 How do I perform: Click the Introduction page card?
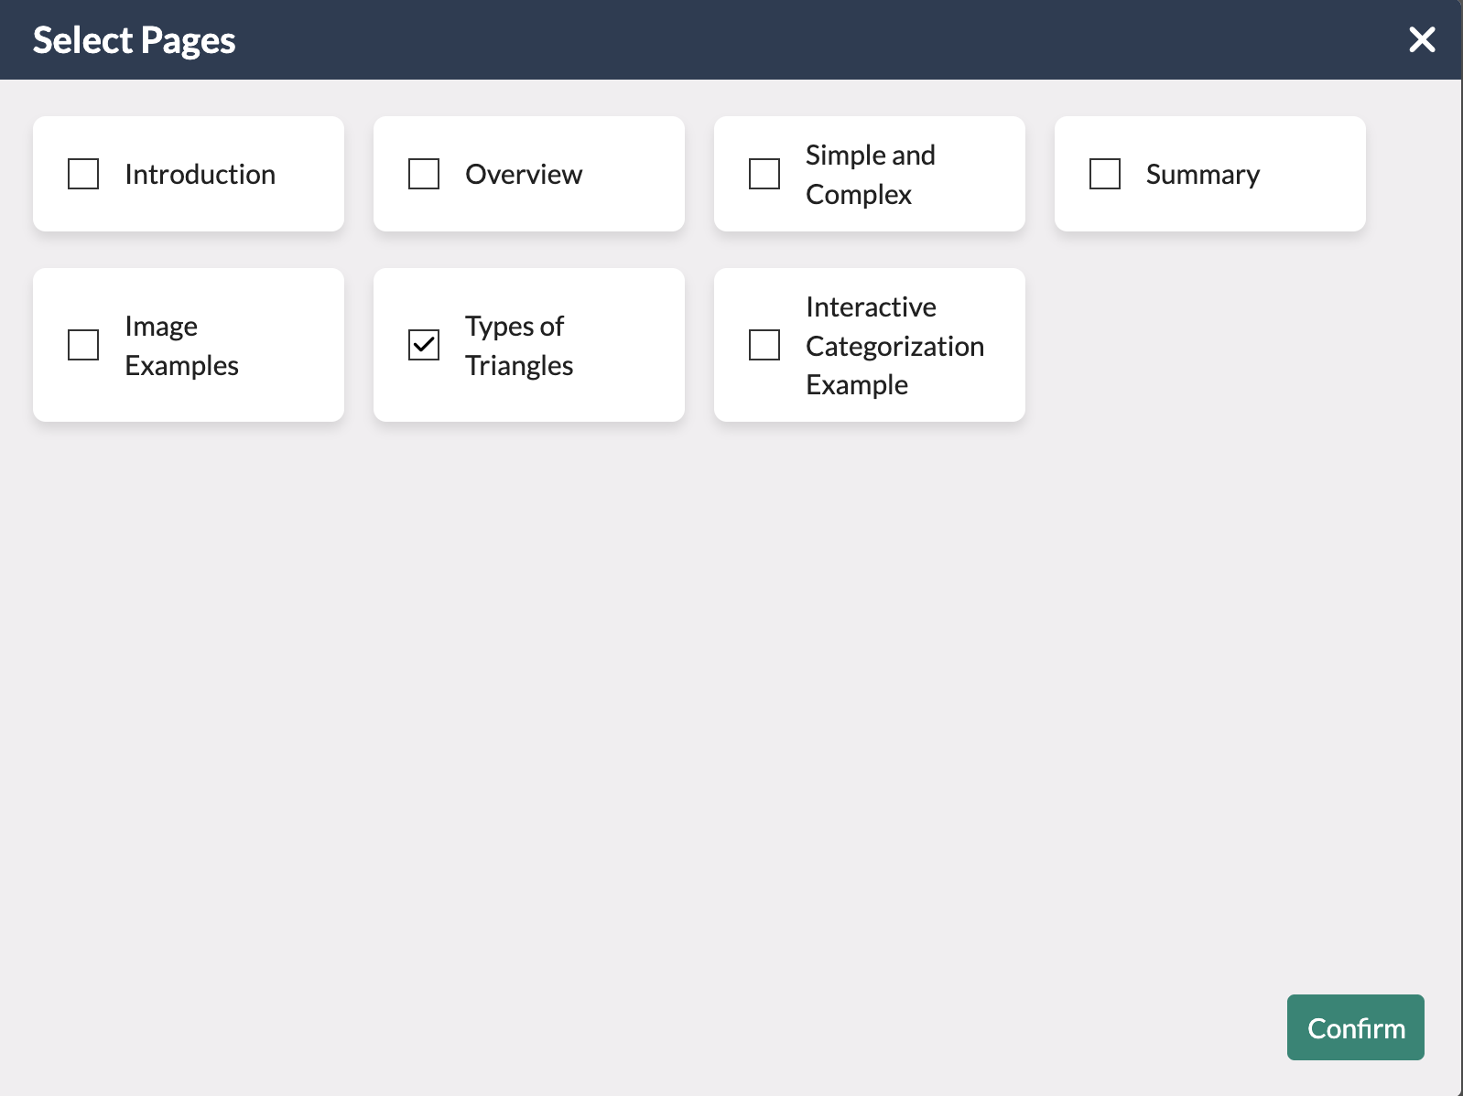click(x=188, y=173)
